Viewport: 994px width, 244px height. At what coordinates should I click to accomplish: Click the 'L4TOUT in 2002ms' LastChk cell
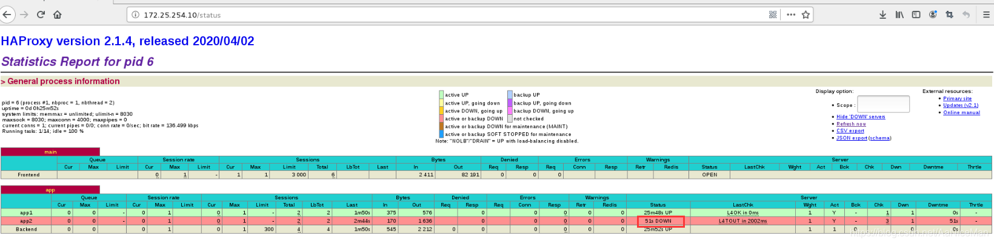coord(742,221)
